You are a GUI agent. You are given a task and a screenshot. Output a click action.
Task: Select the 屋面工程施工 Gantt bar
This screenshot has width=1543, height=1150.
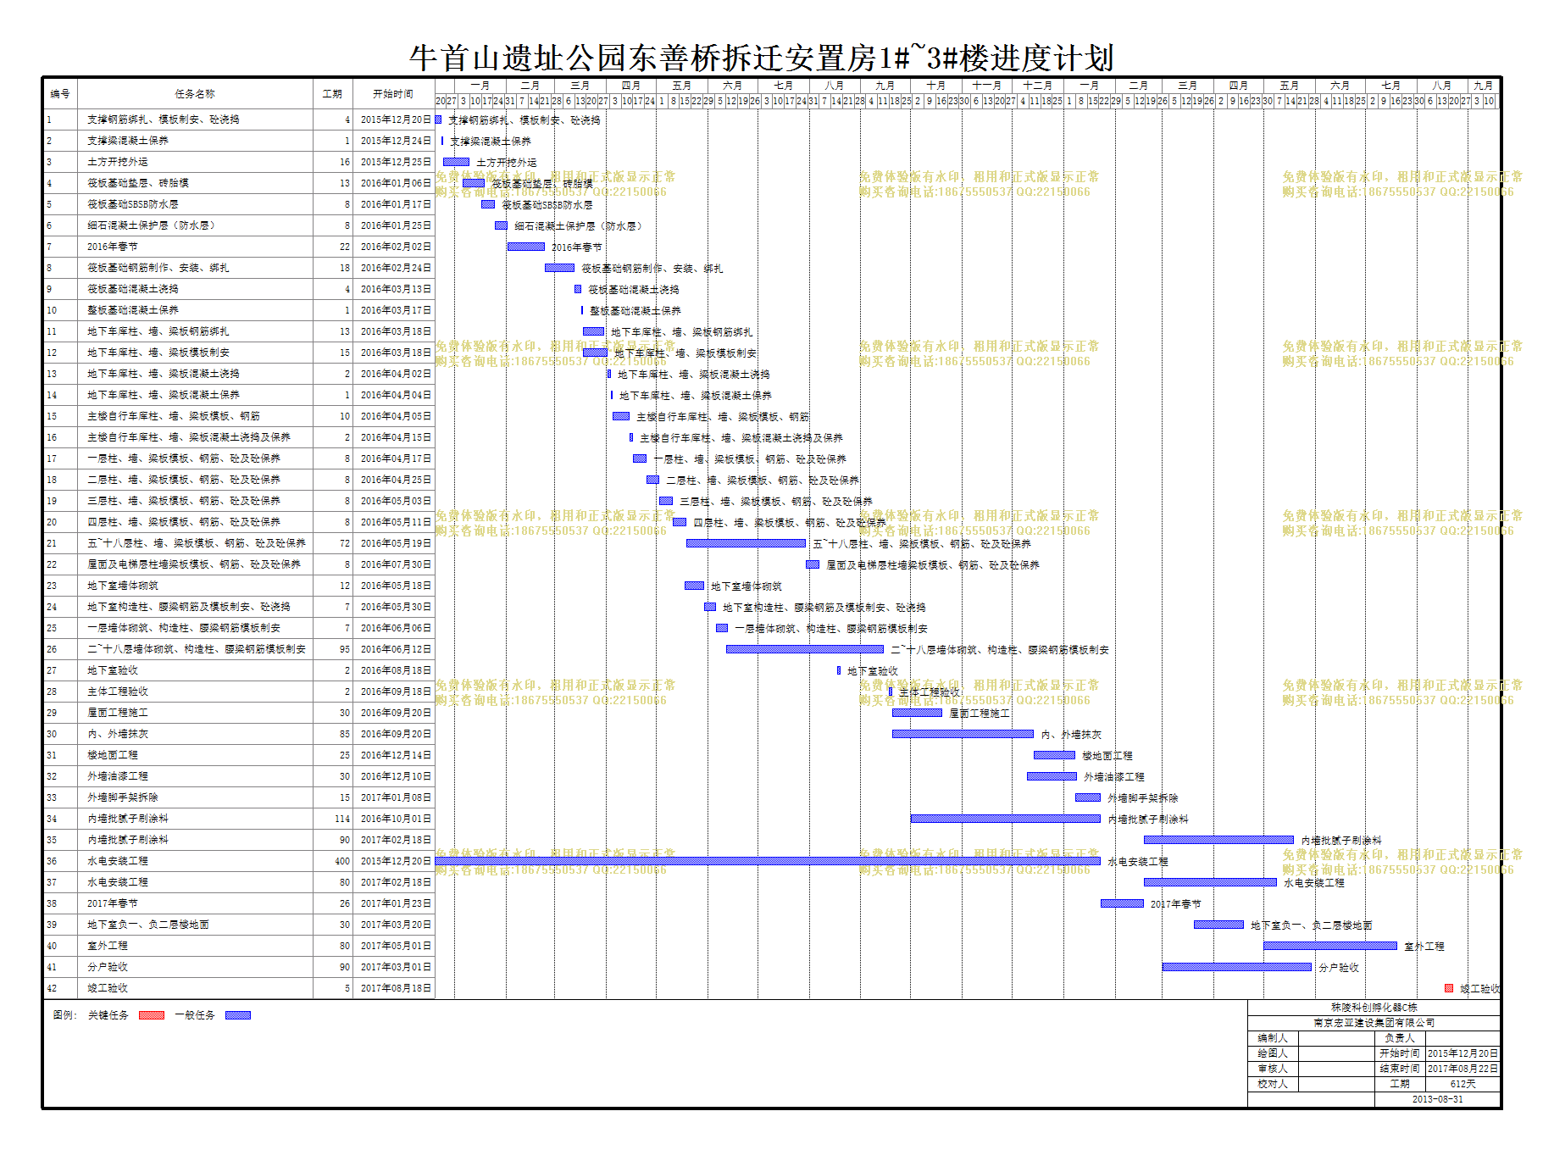917,713
